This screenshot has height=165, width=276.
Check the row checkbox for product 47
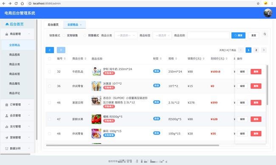[x=49, y=119]
